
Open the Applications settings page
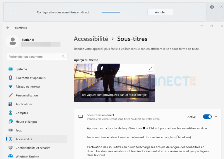[x=24, y=104]
